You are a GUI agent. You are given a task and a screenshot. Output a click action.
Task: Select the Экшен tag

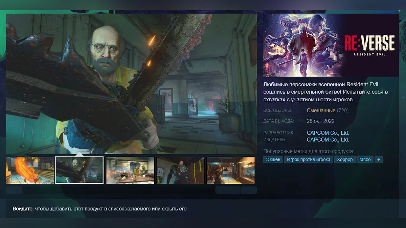pyautogui.click(x=273, y=159)
